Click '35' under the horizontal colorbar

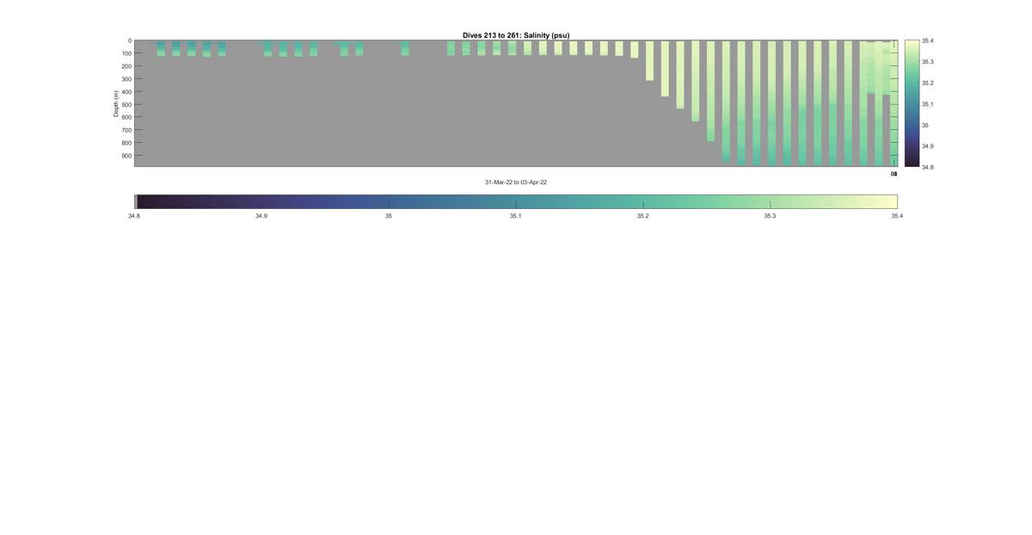click(389, 216)
